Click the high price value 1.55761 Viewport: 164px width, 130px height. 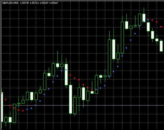[34, 3]
